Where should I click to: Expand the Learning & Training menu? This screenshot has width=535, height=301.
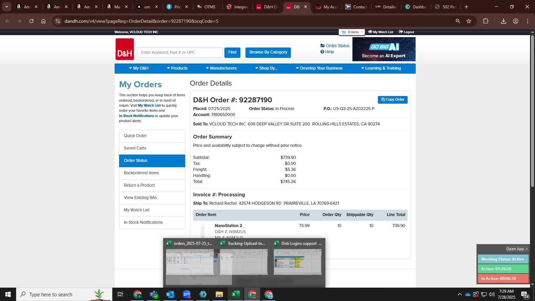pyautogui.click(x=381, y=68)
